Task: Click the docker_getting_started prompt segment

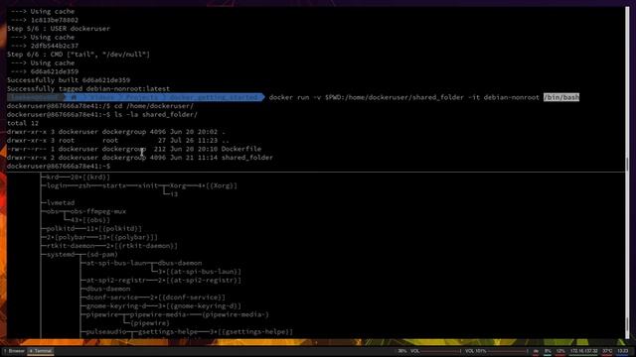Action: click(213, 97)
